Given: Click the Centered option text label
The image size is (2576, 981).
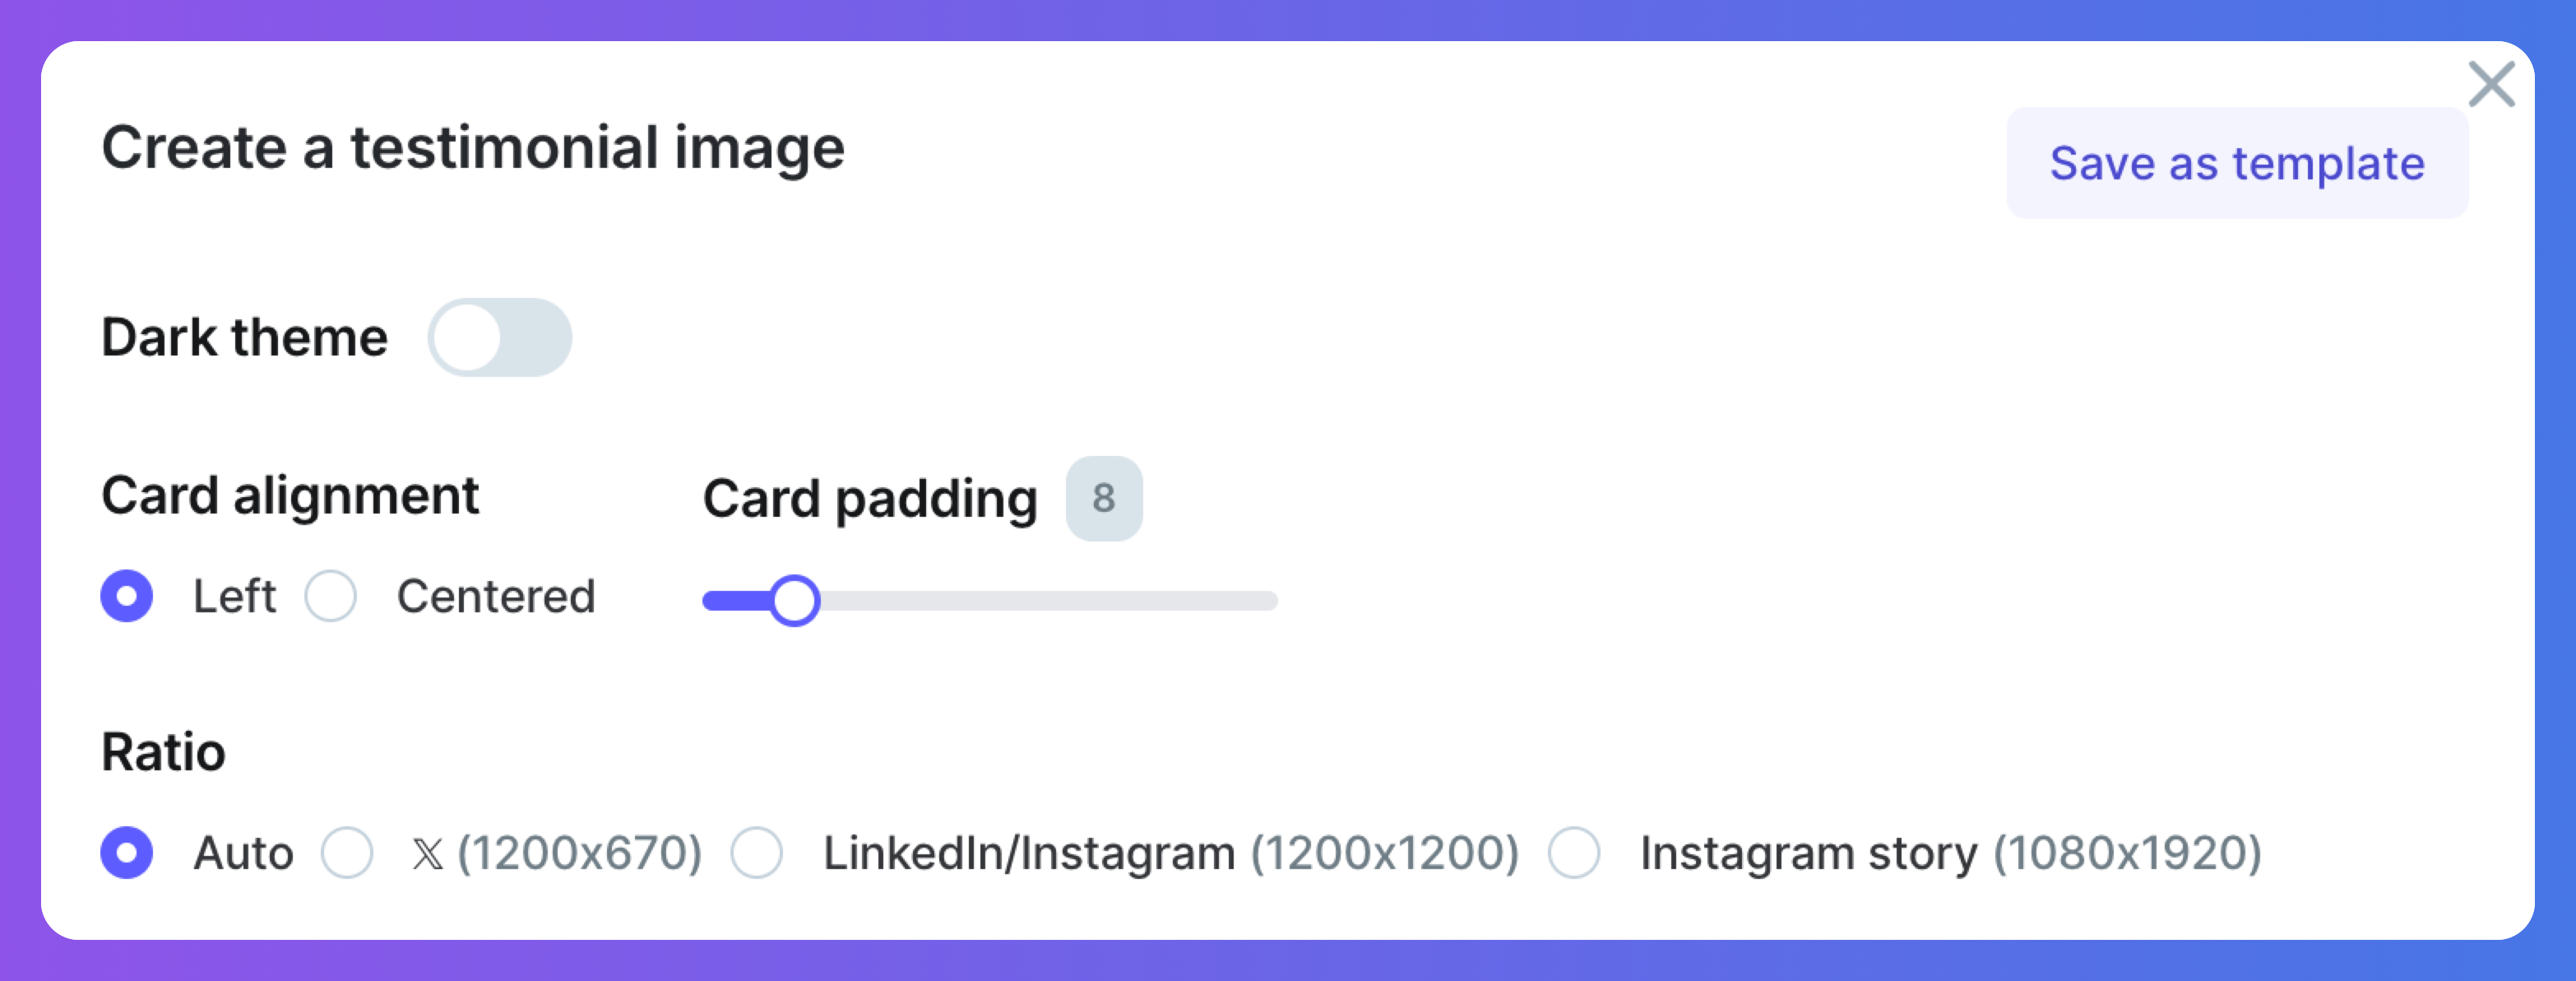Looking at the screenshot, I should [x=496, y=597].
